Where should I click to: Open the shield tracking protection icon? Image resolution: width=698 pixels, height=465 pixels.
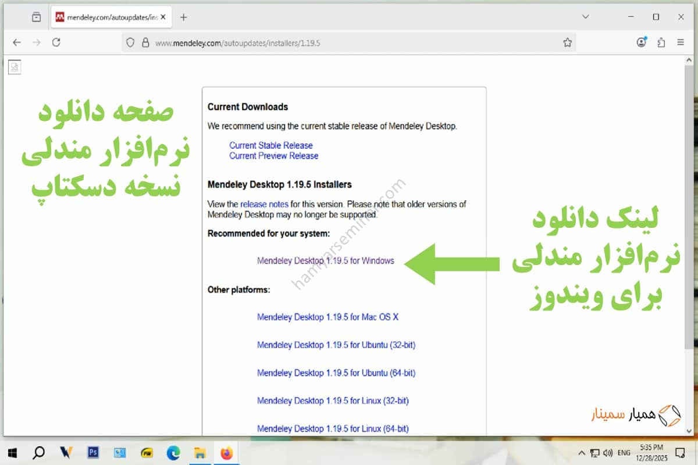(x=130, y=42)
